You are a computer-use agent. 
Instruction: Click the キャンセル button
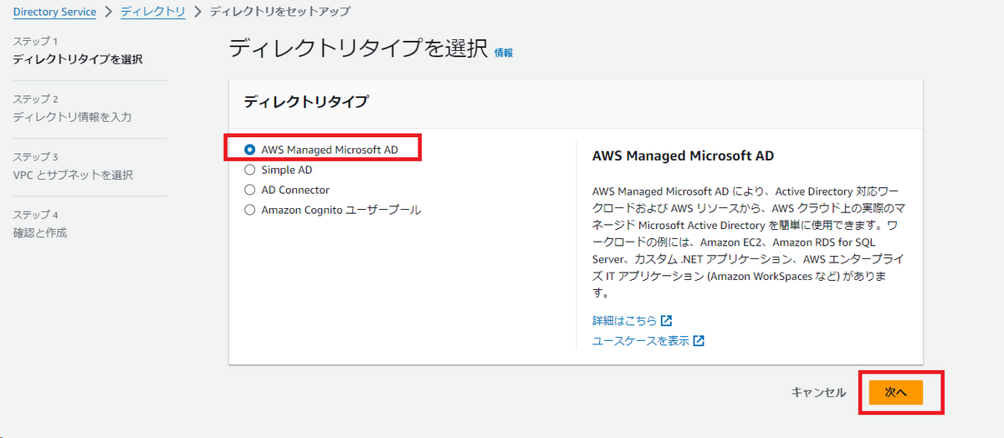coord(818,392)
